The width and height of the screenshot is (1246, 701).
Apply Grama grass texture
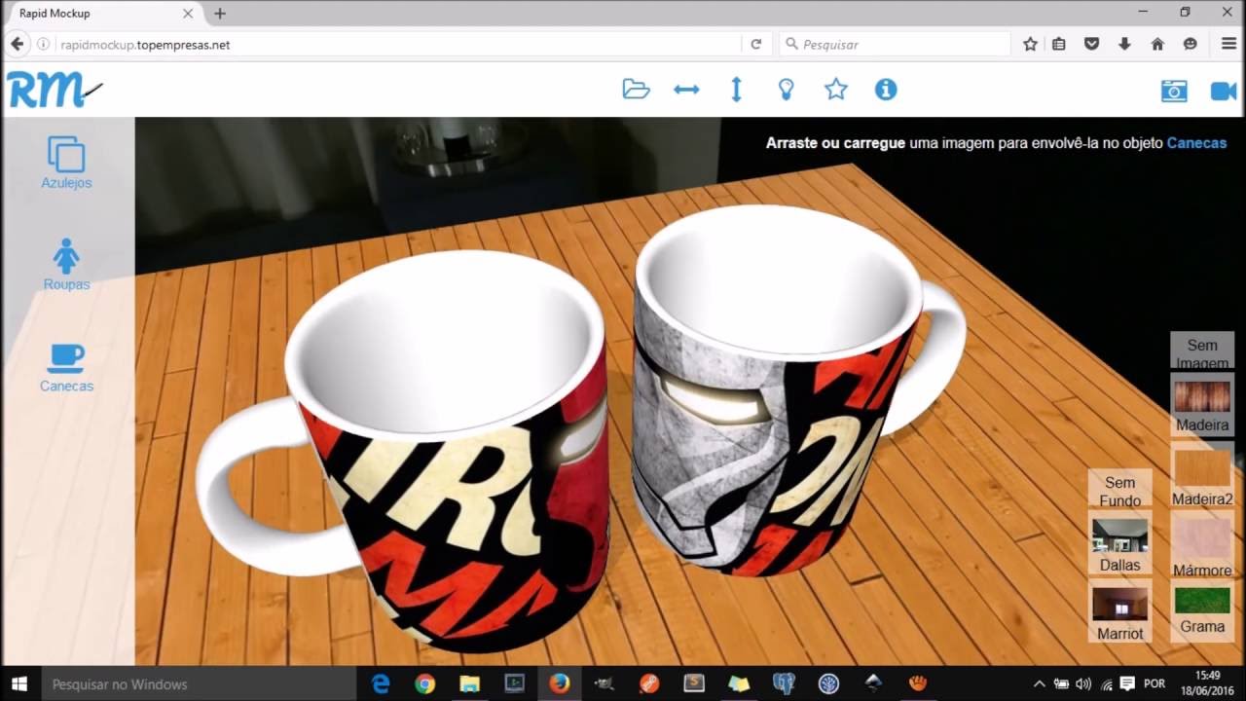point(1202,610)
